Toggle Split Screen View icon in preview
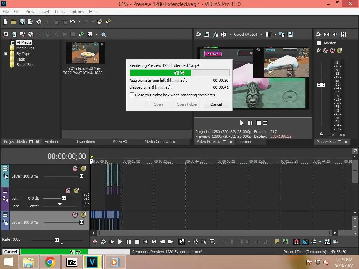This screenshot has width=359, height=269. coord(223,34)
